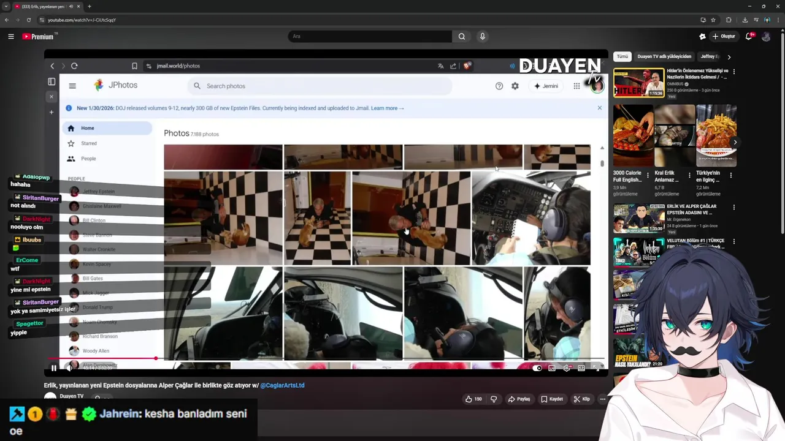Open the Hitler video thumbnail

638,83
